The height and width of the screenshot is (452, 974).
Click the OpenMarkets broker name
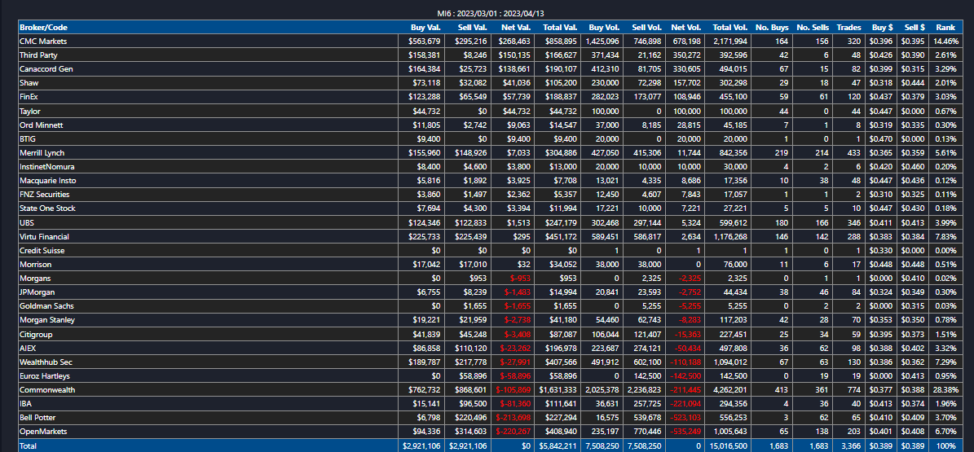pyautogui.click(x=43, y=432)
